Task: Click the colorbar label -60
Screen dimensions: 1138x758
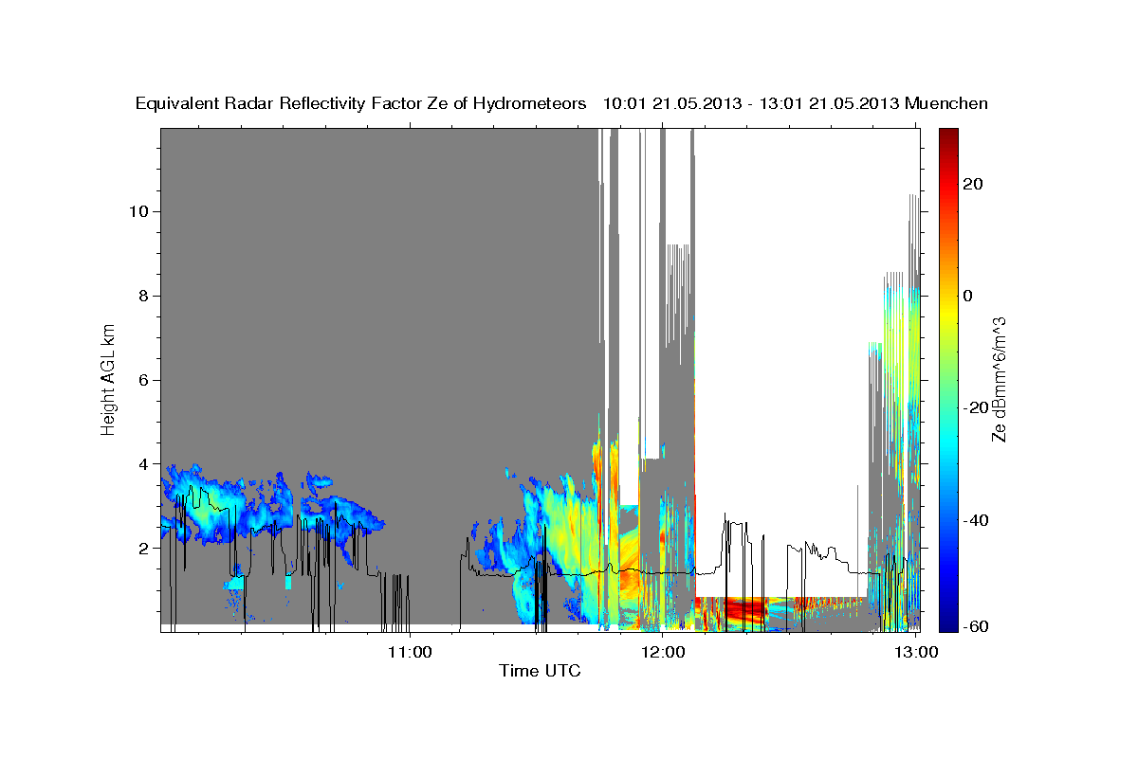Action: [x=976, y=626]
